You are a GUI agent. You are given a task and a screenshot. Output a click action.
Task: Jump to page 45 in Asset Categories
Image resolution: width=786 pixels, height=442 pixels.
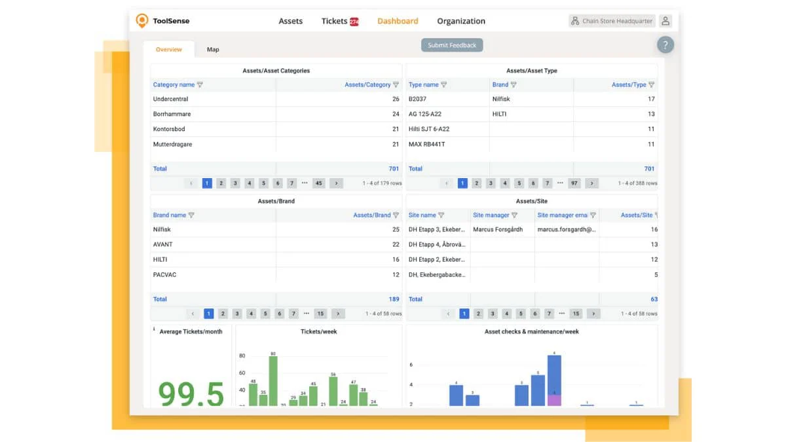(x=318, y=183)
